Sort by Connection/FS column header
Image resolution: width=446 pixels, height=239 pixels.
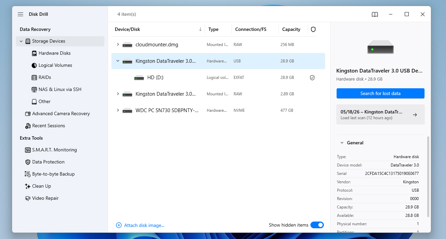(x=251, y=29)
